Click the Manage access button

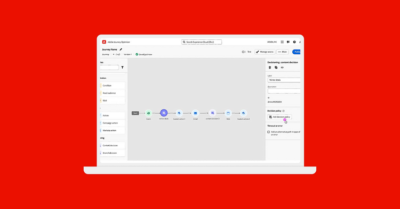coord(265,52)
